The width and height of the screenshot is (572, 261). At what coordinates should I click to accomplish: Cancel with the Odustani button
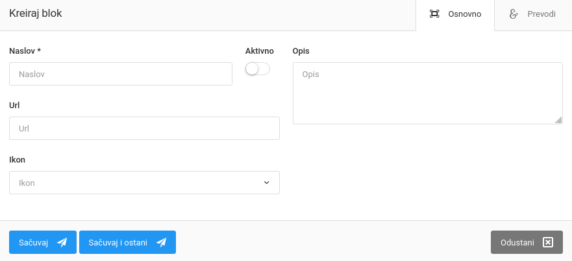click(527, 242)
